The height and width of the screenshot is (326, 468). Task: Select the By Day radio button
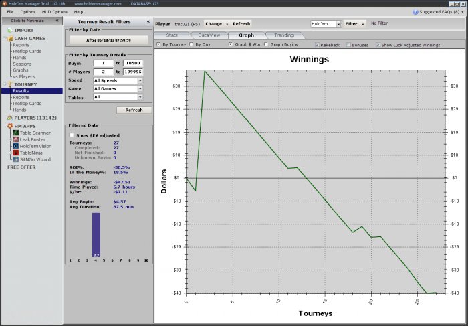191,44
